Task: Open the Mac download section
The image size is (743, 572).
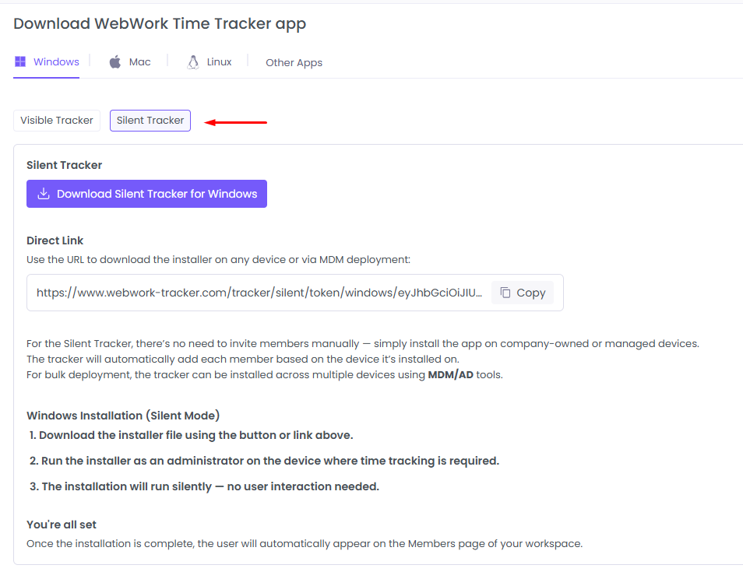Action: click(130, 61)
